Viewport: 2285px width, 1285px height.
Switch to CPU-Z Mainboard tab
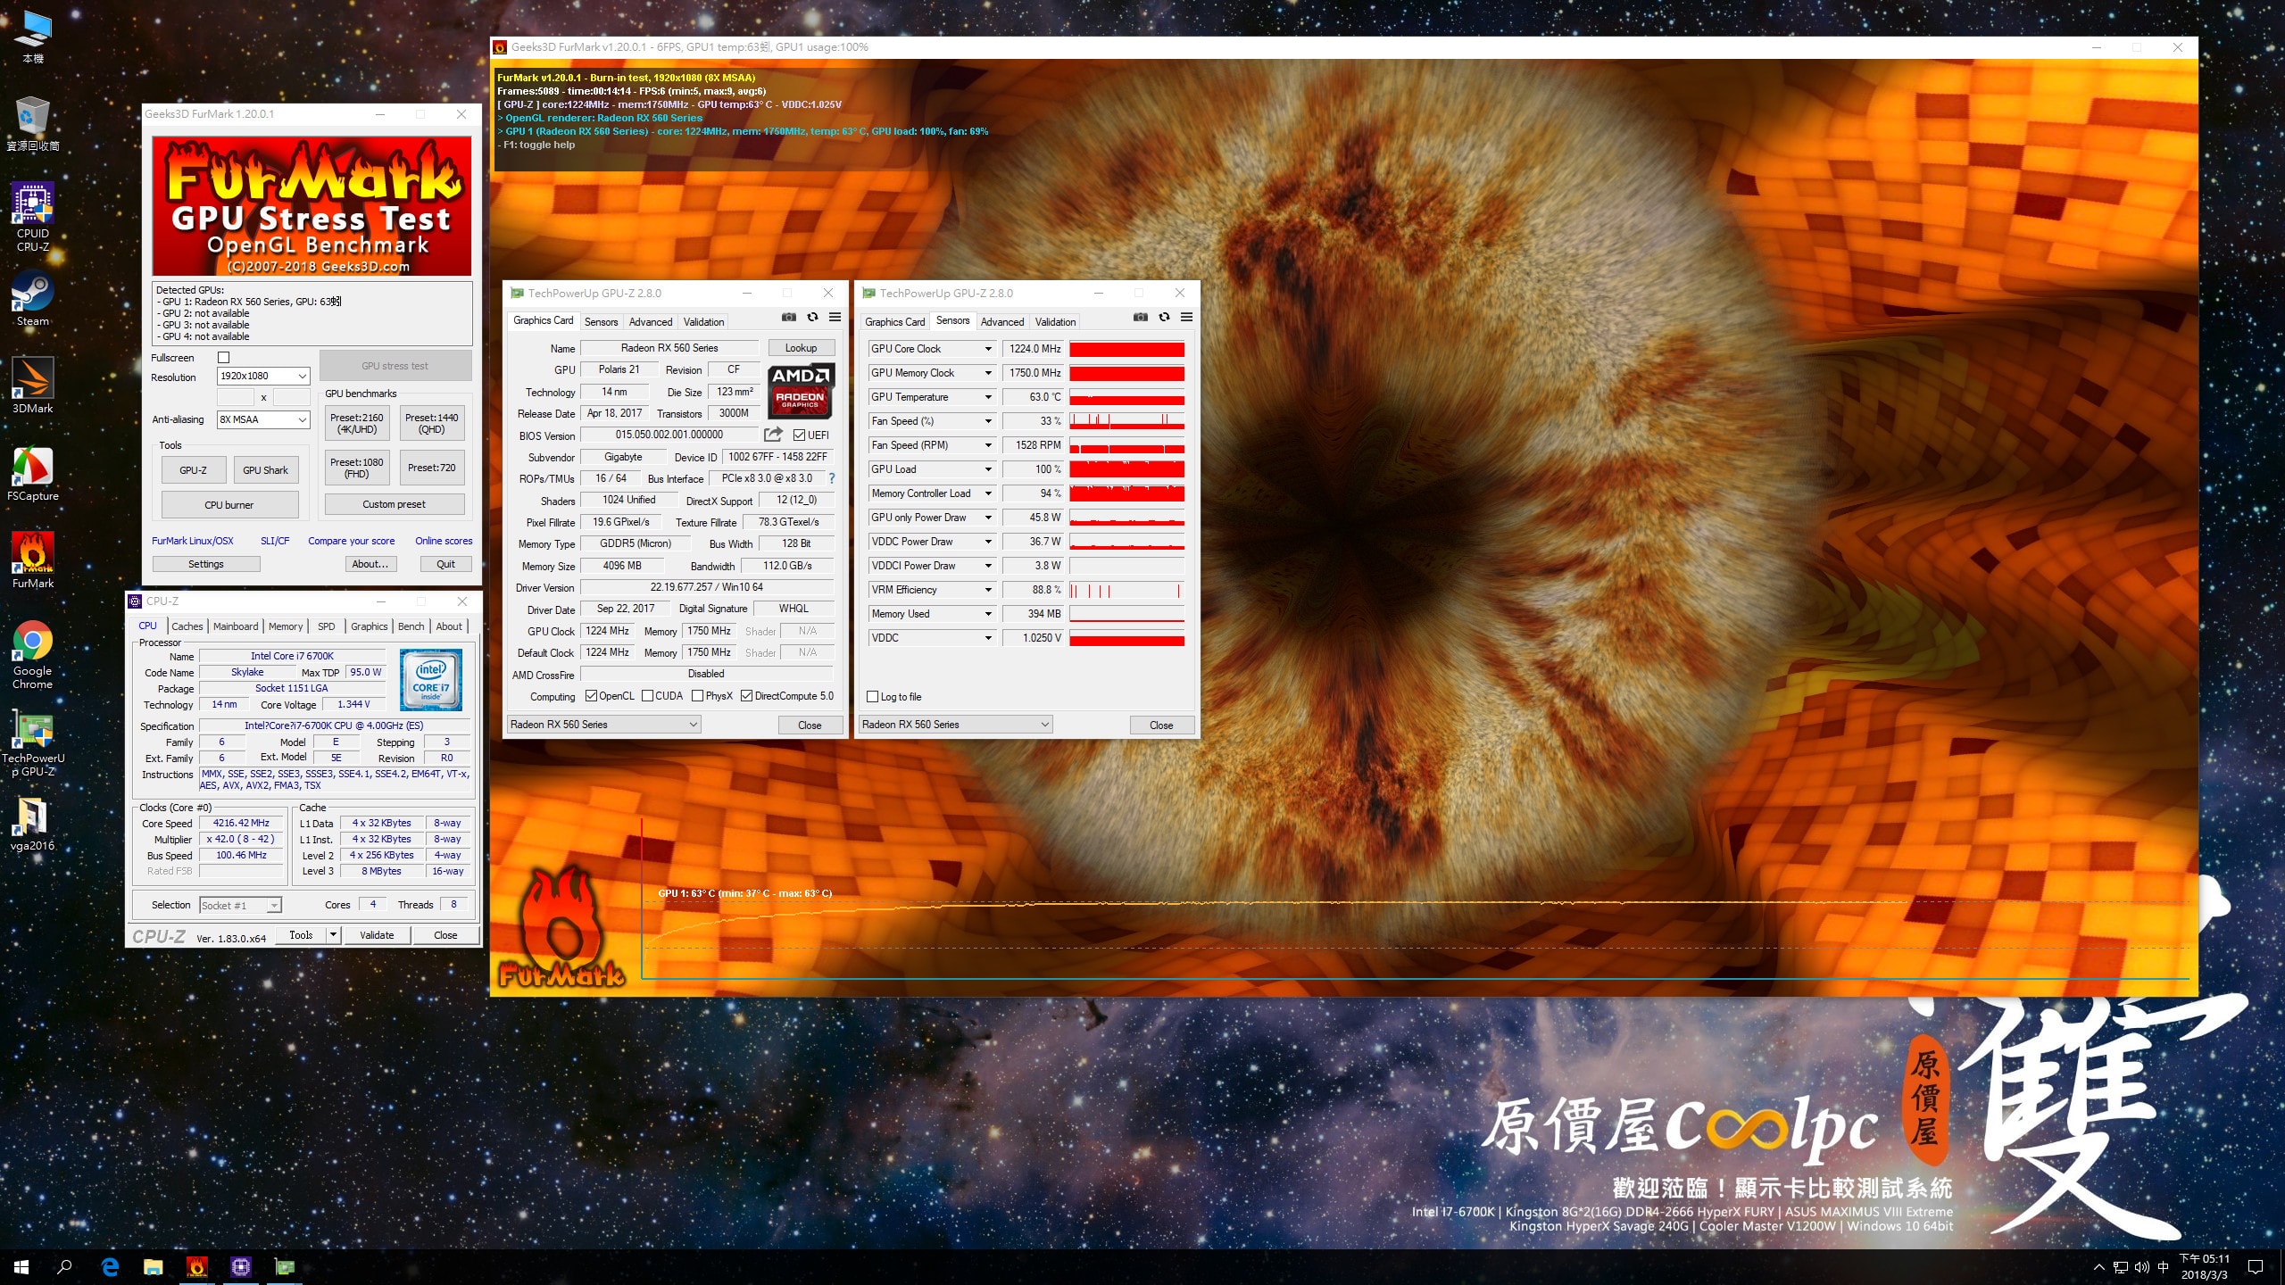tap(236, 626)
